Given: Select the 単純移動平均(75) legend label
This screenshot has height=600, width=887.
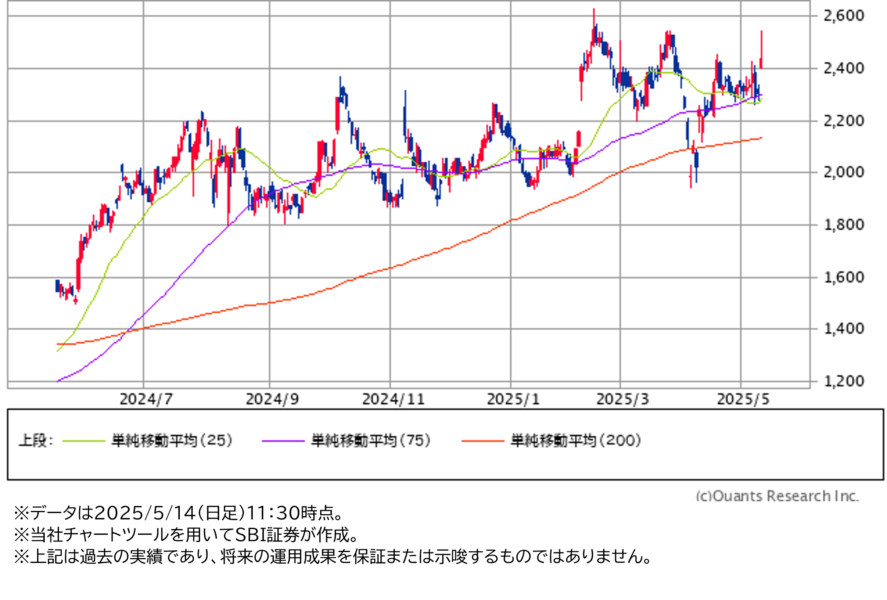Looking at the screenshot, I should (x=371, y=440).
